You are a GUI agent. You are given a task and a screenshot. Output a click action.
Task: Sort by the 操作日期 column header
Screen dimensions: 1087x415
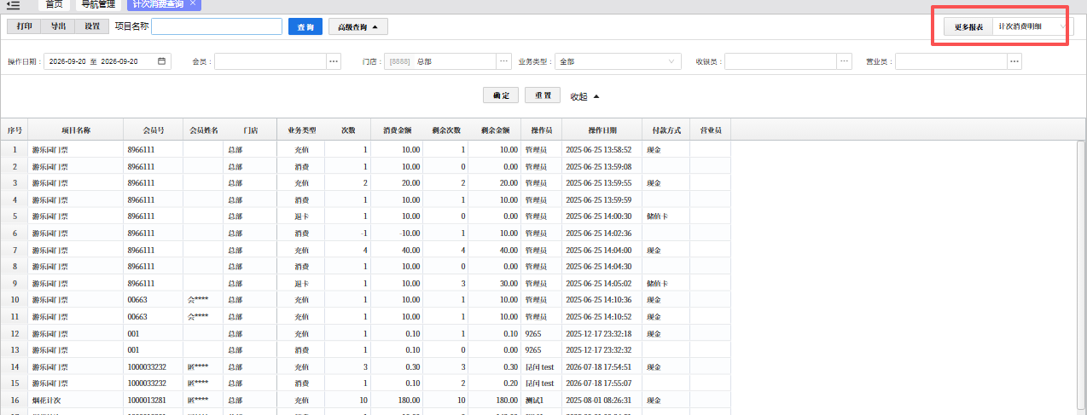[602, 130]
